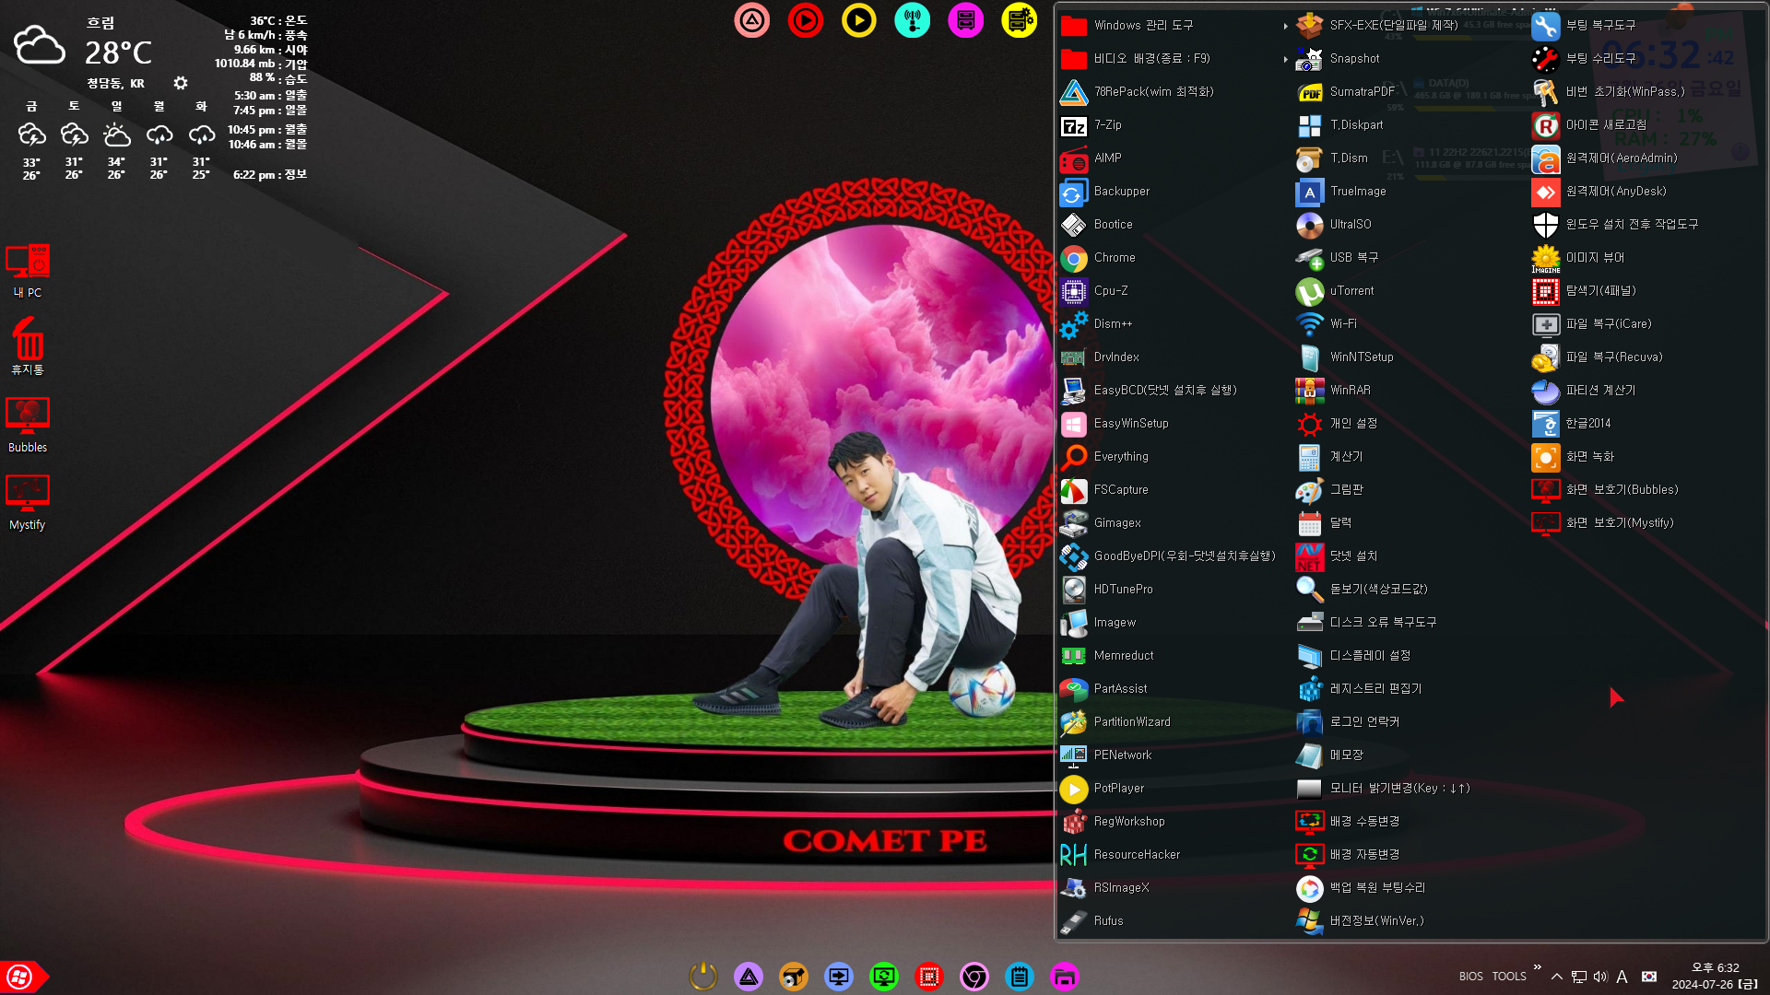Click the TOOLS taskbar toolbar
This screenshot has width=1770, height=995.
(1509, 977)
